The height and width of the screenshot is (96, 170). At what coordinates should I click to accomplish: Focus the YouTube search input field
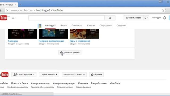[66, 18]
